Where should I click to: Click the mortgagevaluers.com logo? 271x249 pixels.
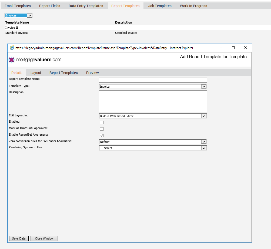pos(35,60)
